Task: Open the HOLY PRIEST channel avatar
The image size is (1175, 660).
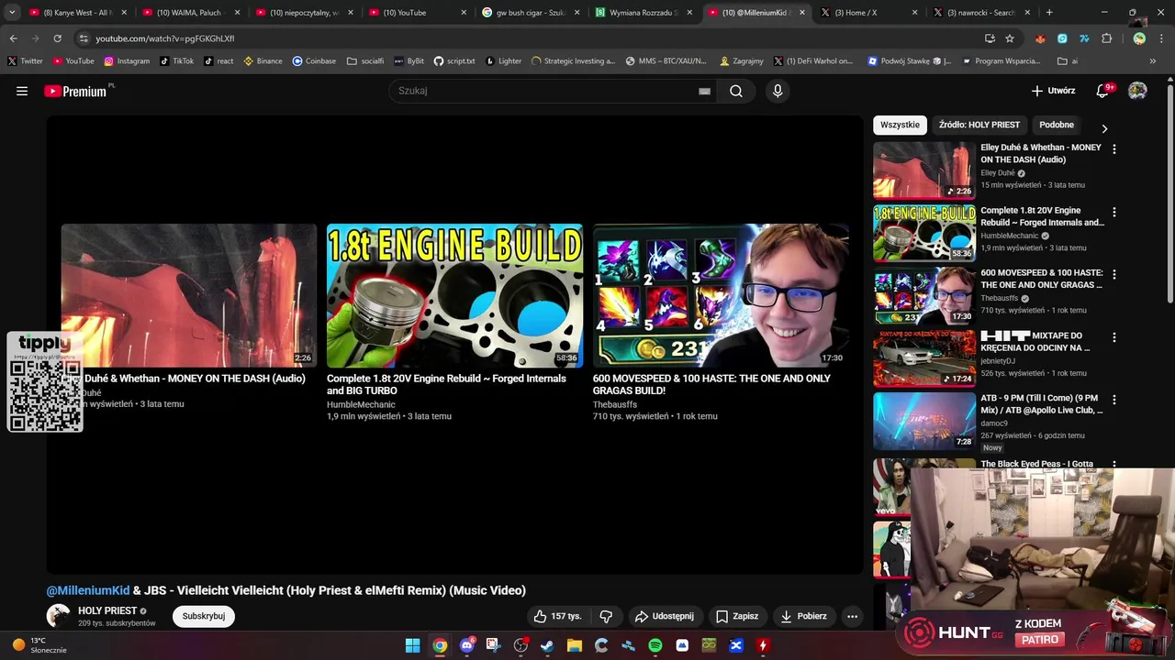Action: point(59,616)
